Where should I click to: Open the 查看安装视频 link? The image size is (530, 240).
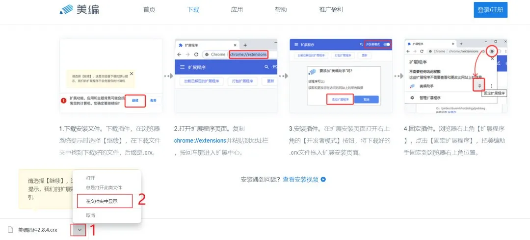point(300,180)
